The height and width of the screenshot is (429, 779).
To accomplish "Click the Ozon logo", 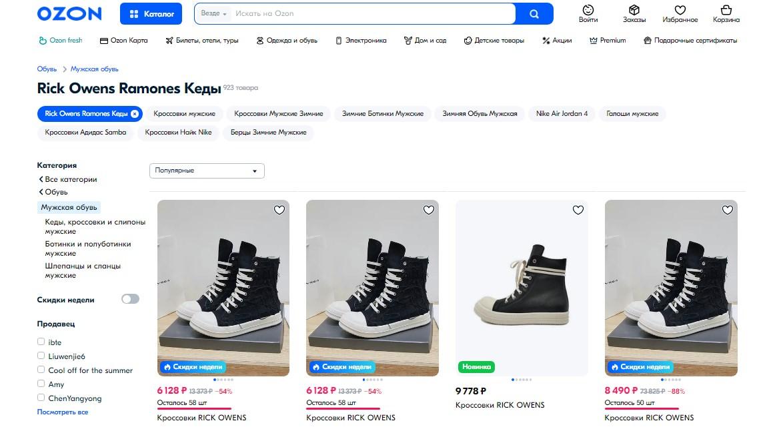I will click(x=69, y=13).
